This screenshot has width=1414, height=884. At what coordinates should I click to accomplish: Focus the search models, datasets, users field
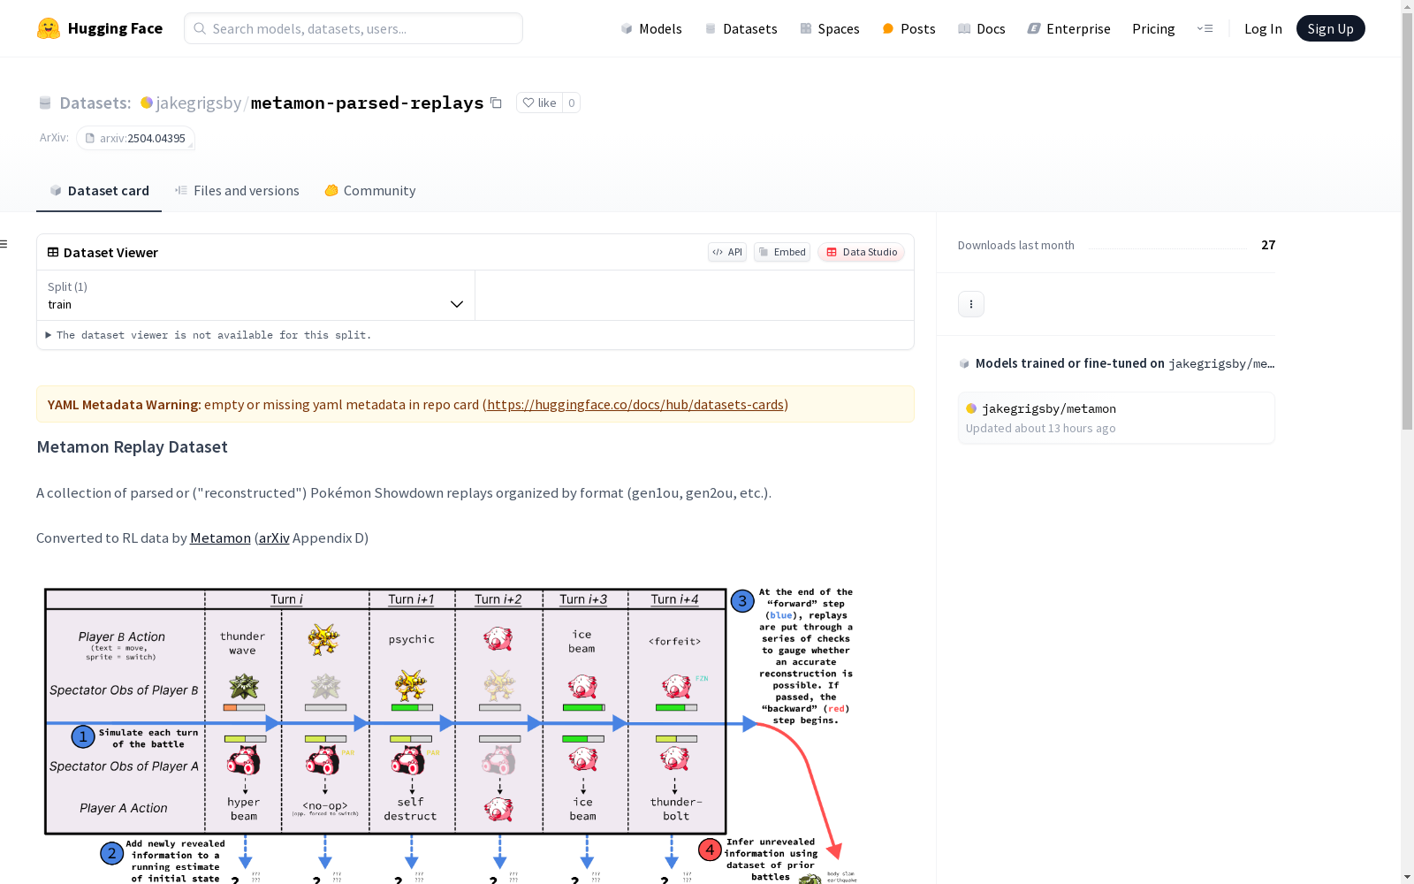(353, 28)
